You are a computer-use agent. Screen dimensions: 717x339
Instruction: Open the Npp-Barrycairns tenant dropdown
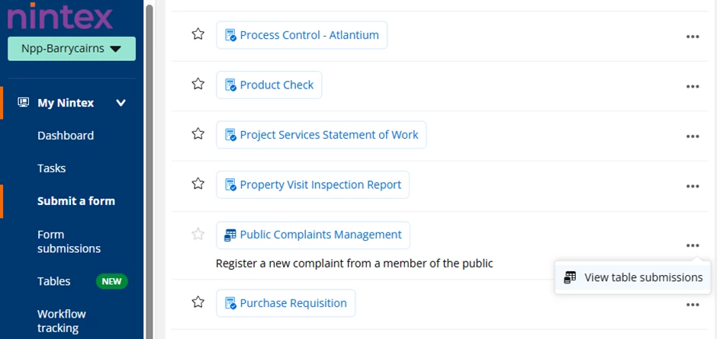coord(72,49)
